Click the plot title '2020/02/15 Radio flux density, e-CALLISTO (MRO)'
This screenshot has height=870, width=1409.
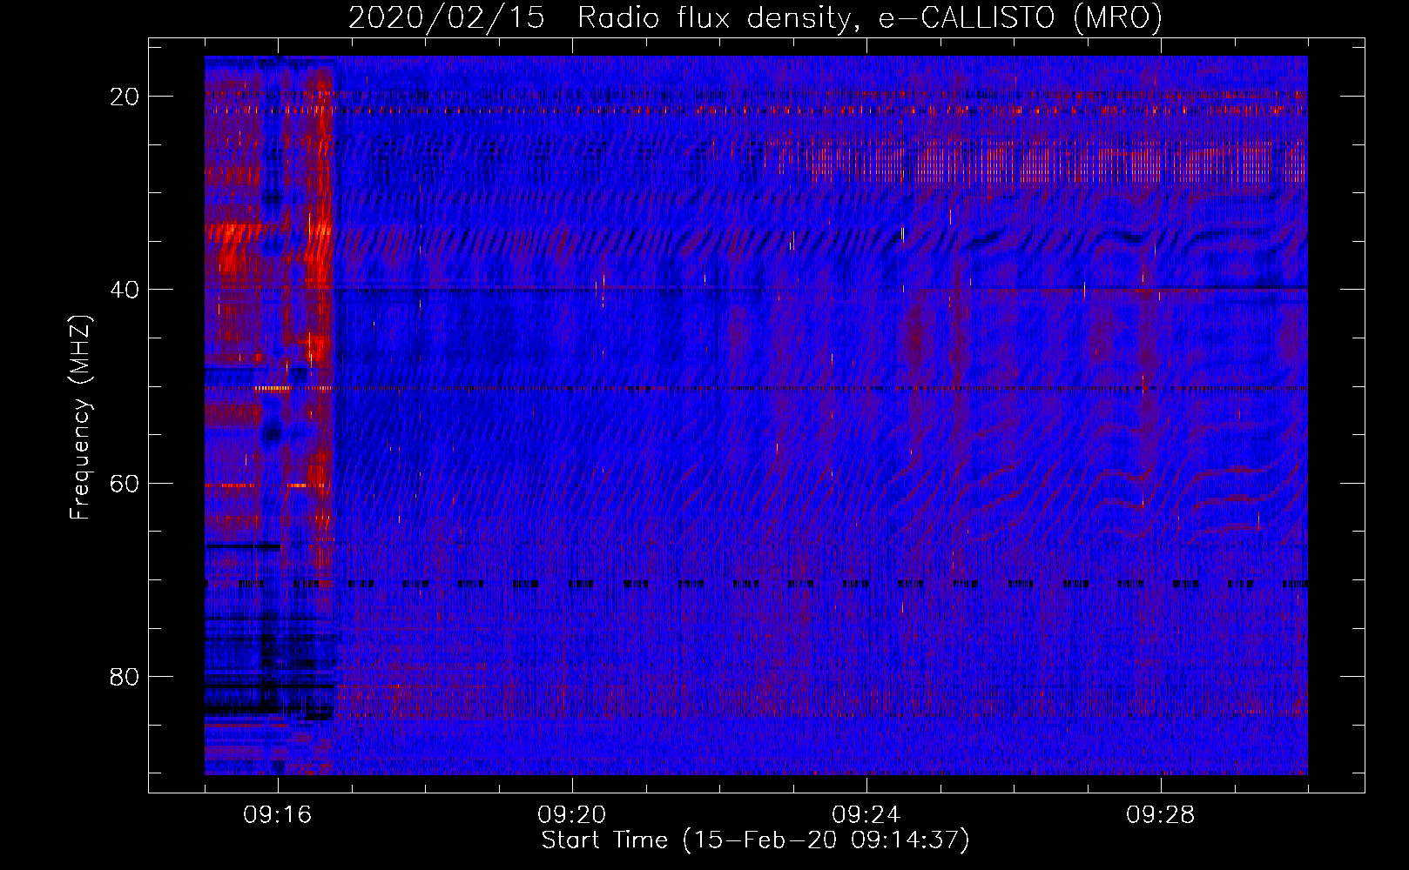[755, 18]
